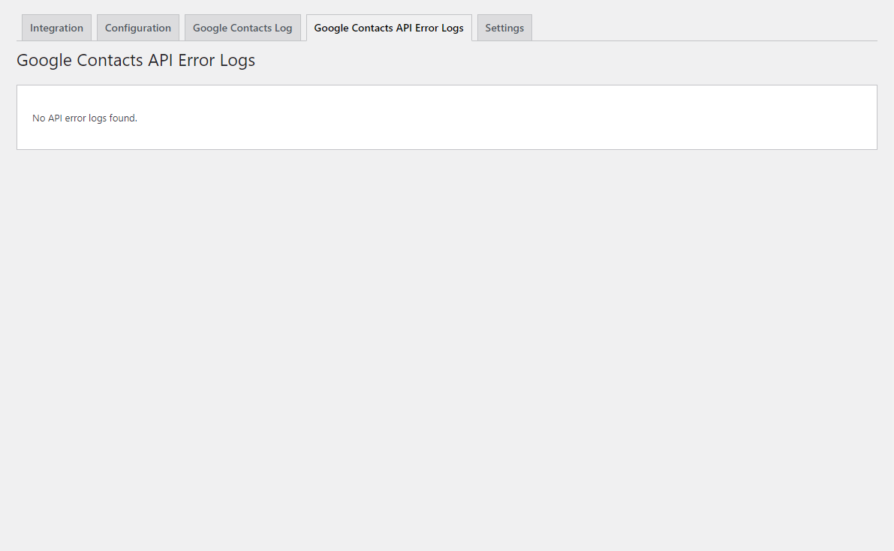This screenshot has width=894, height=551.
Task: Click the Google Contacts API Error Logs heading
Action: coord(136,60)
